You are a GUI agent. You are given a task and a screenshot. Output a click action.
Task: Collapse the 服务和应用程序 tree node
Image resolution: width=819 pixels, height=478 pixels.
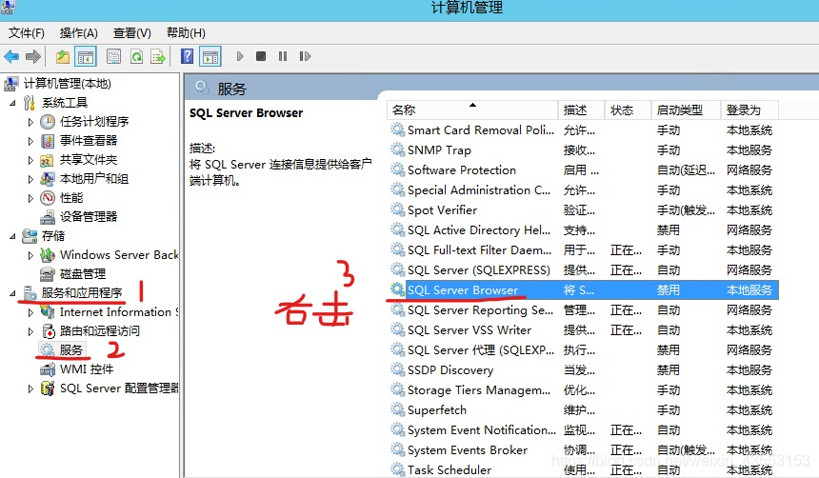tap(12, 293)
